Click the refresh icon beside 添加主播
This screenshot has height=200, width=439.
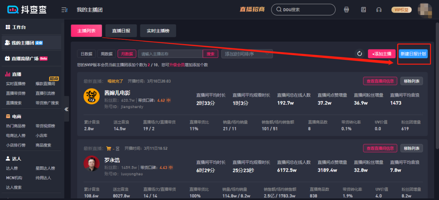pyautogui.click(x=359, y=54)
